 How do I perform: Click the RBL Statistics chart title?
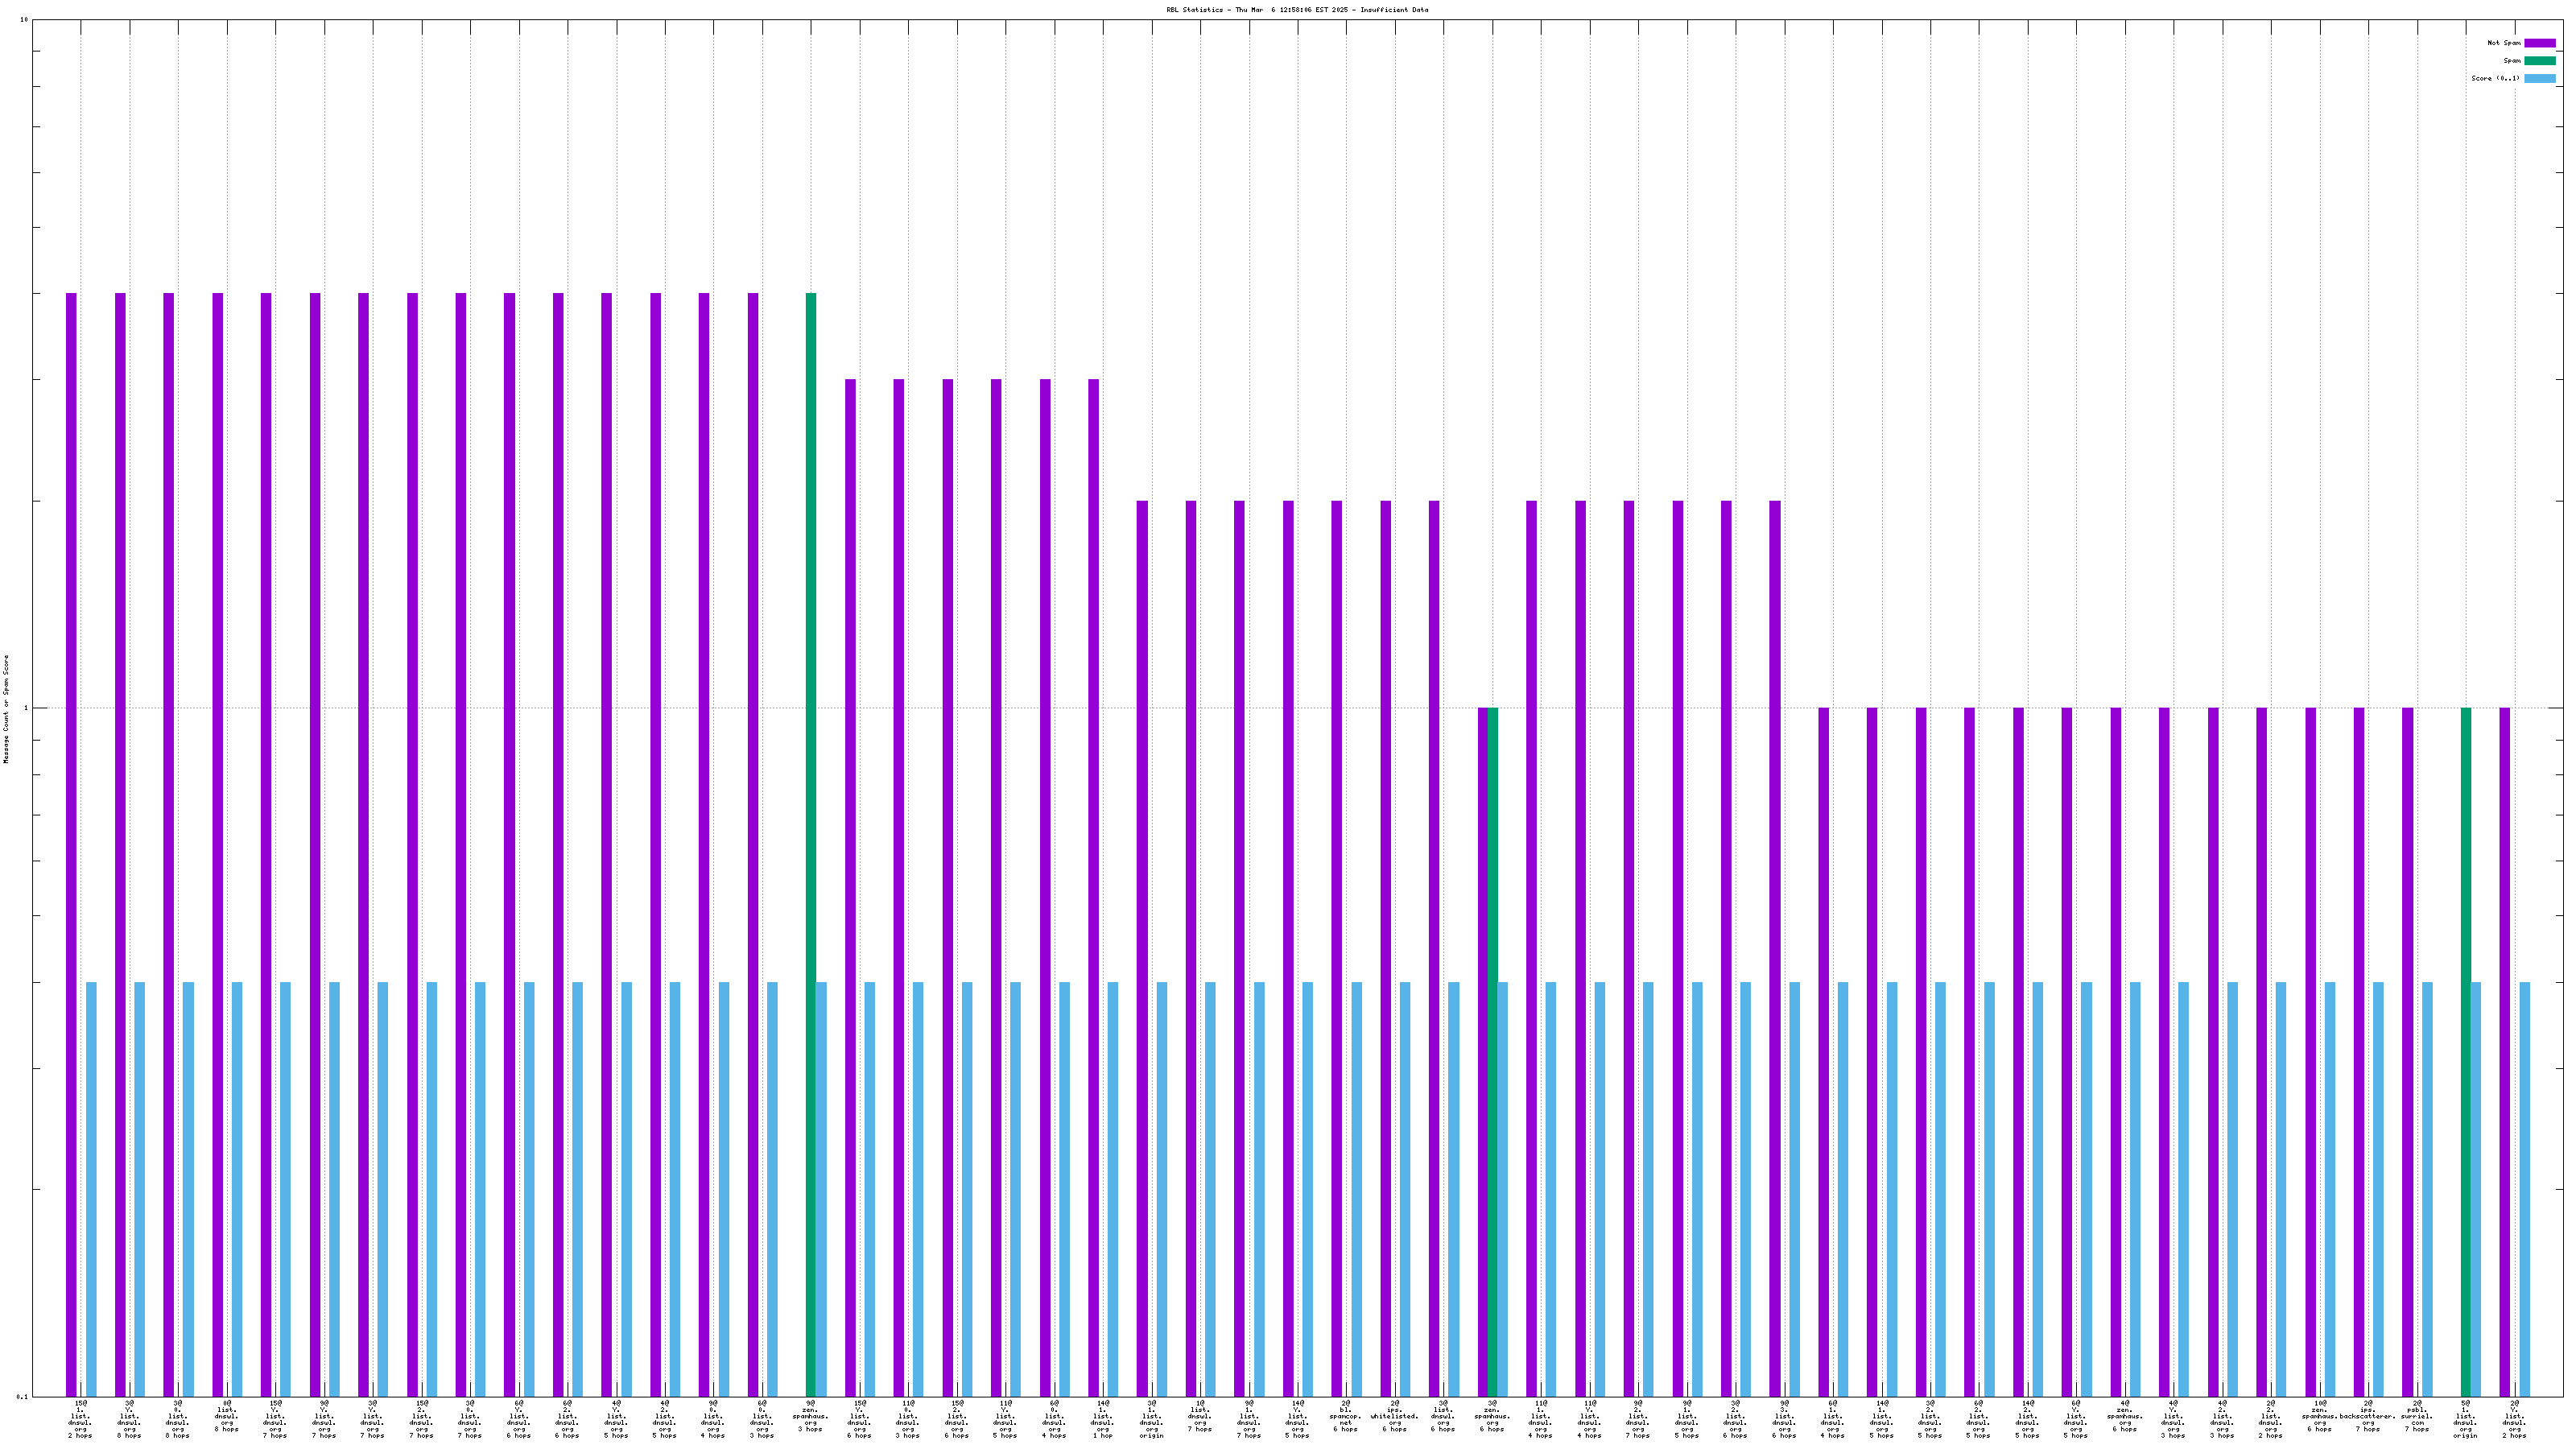(x=1296, y=10)
